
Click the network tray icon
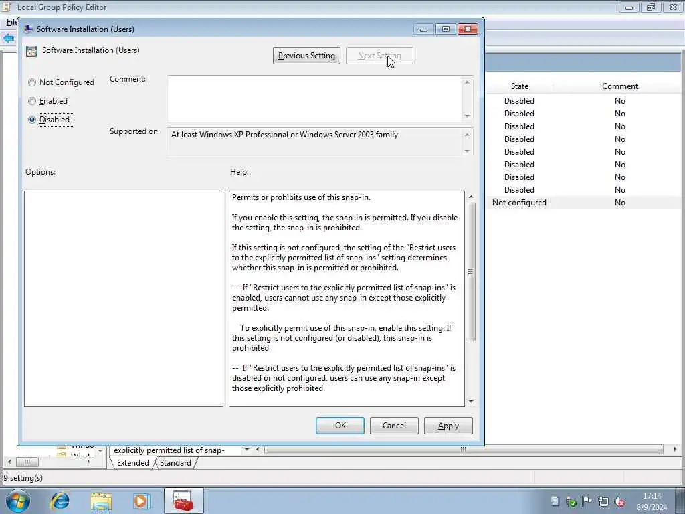click(x=603, y=501)
